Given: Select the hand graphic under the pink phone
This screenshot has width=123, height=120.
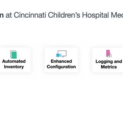Looking at the screenshot, I should coord(110,55).
